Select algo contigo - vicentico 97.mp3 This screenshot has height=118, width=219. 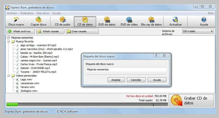38,45
